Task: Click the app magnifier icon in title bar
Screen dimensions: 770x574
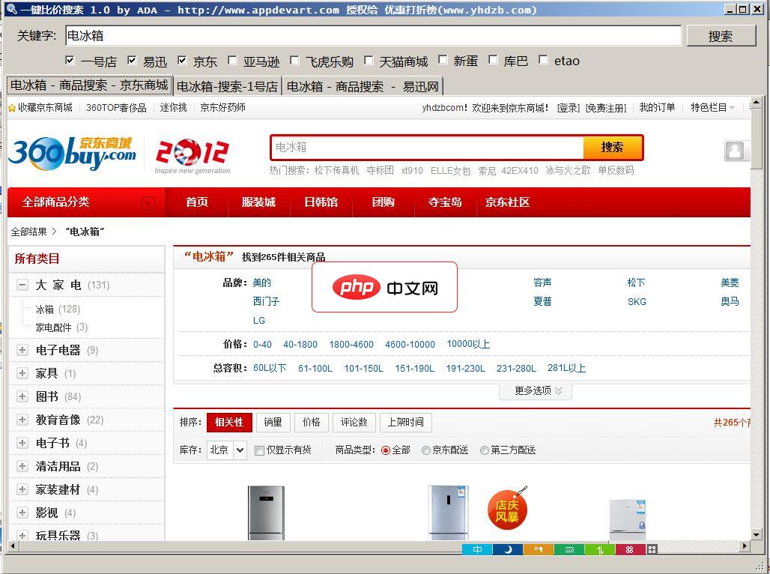Action: [11, 9]
